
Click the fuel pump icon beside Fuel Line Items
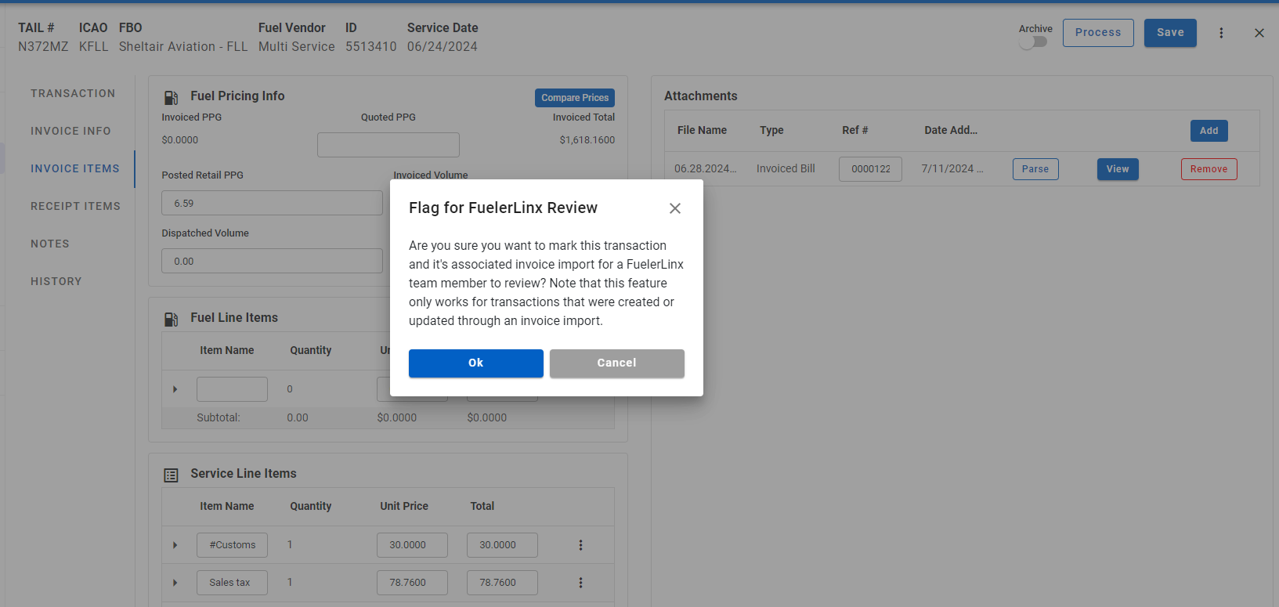coord(171,319)
